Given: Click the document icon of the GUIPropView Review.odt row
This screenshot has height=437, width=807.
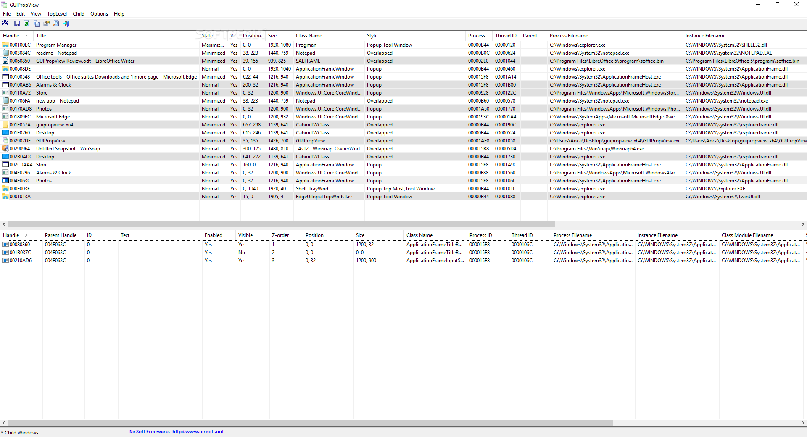Looking at the screenshot, I should point(5,61).
